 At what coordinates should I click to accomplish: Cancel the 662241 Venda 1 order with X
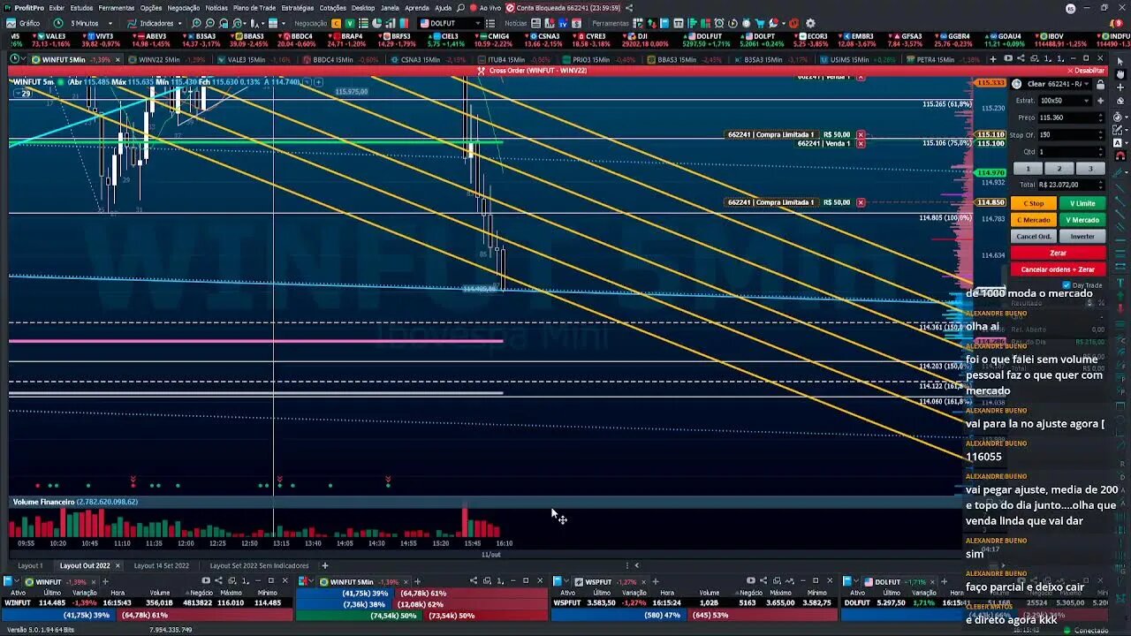coord(861,143)
